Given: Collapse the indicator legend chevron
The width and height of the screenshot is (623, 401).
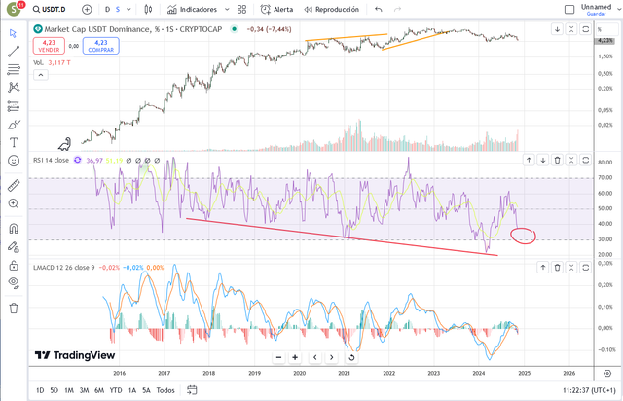Looking at the screenshot, I should pos(41,75).
